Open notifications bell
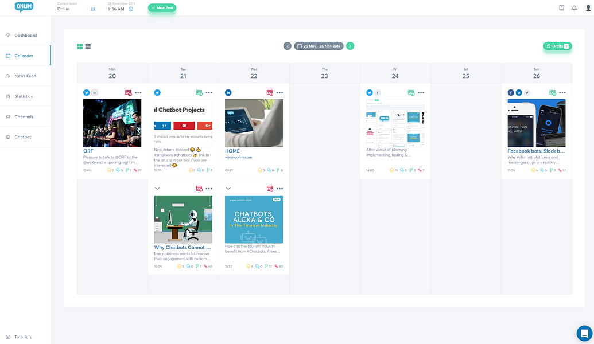594x344 pixels. tap(574, 7)
